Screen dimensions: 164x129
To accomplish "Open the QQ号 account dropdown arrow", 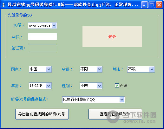I will point(54,25).
